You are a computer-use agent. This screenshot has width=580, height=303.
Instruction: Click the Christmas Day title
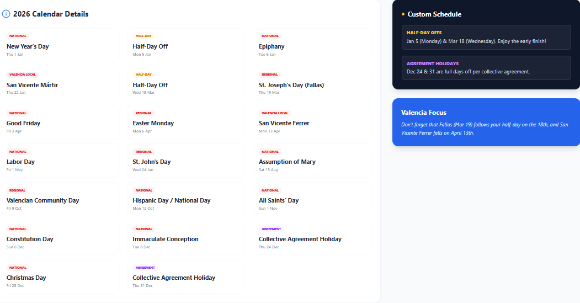pos(26,278)
